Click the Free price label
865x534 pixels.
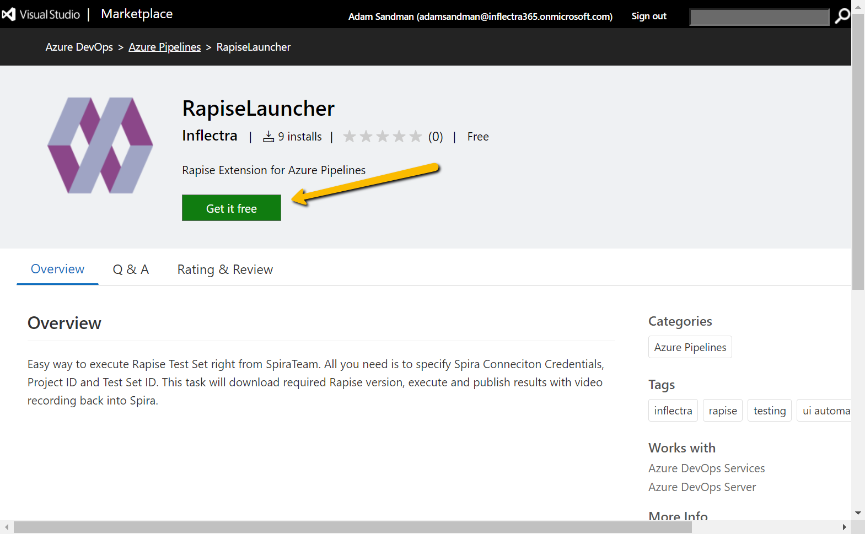tap(478, 137)
